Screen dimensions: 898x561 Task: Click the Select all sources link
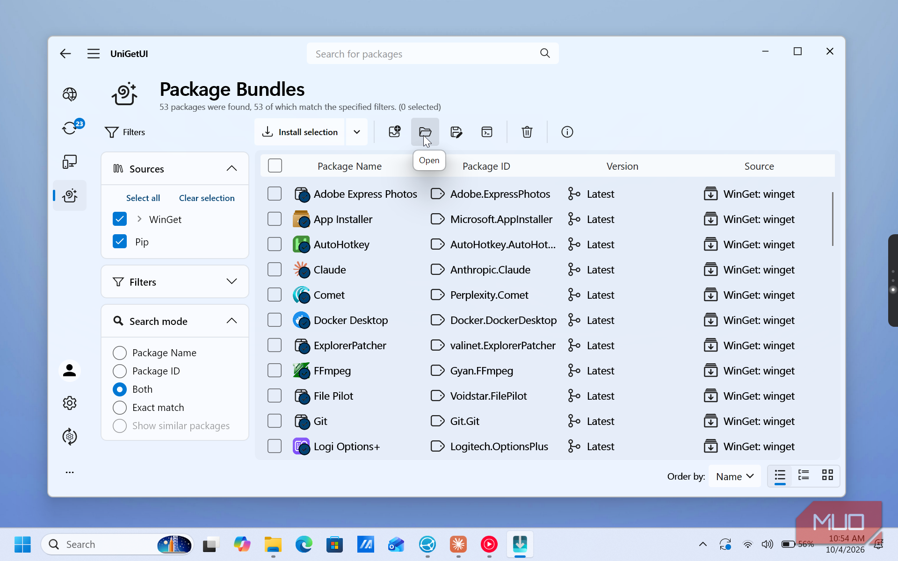143,198
